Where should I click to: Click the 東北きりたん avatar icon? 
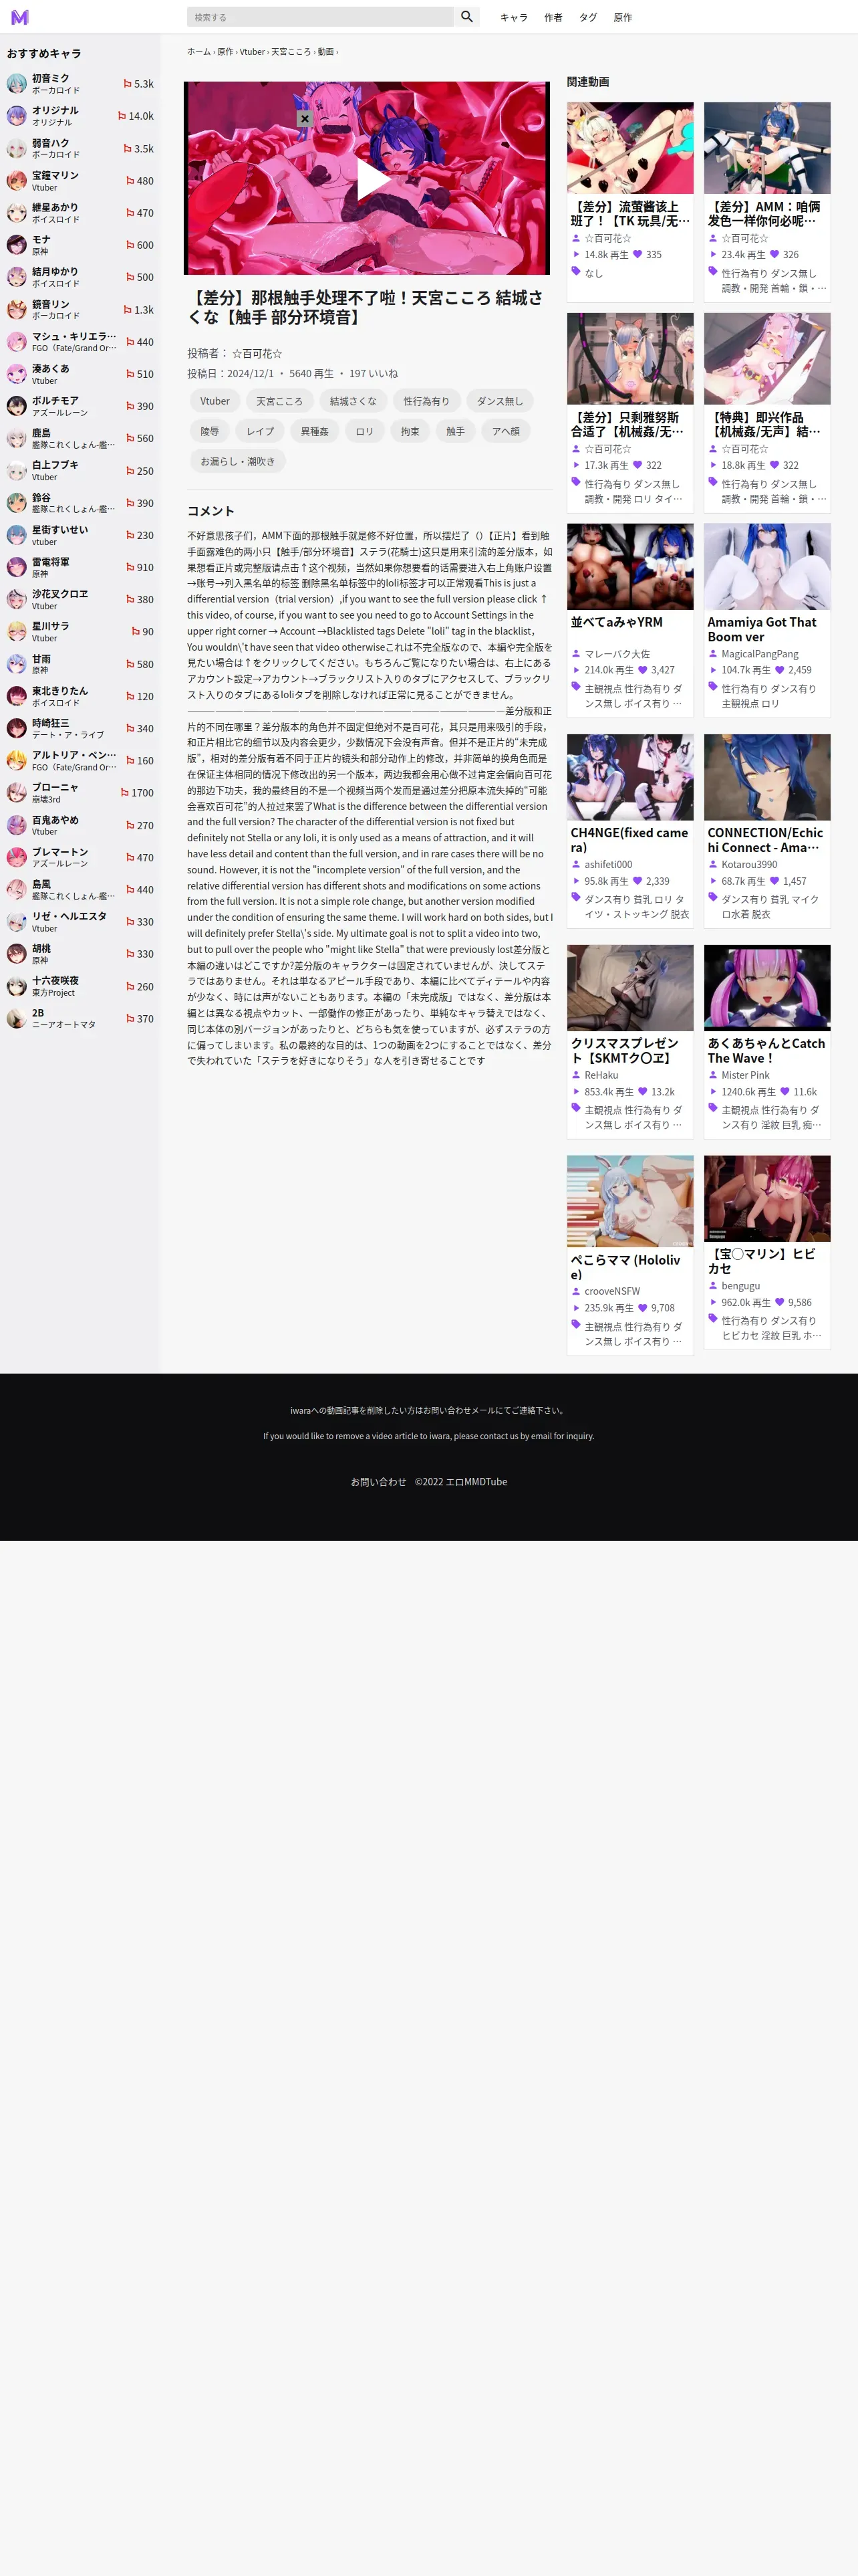coord(17,696)
